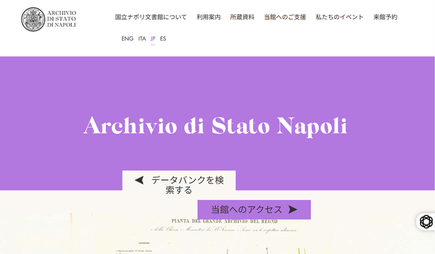Click 当館へのアクセス button
This screenshot has height=254, width=435.
[254, 210]
